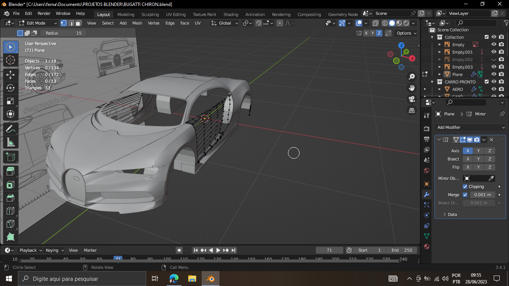
Task: Click the Radius value slider
Action: [63, 33]
